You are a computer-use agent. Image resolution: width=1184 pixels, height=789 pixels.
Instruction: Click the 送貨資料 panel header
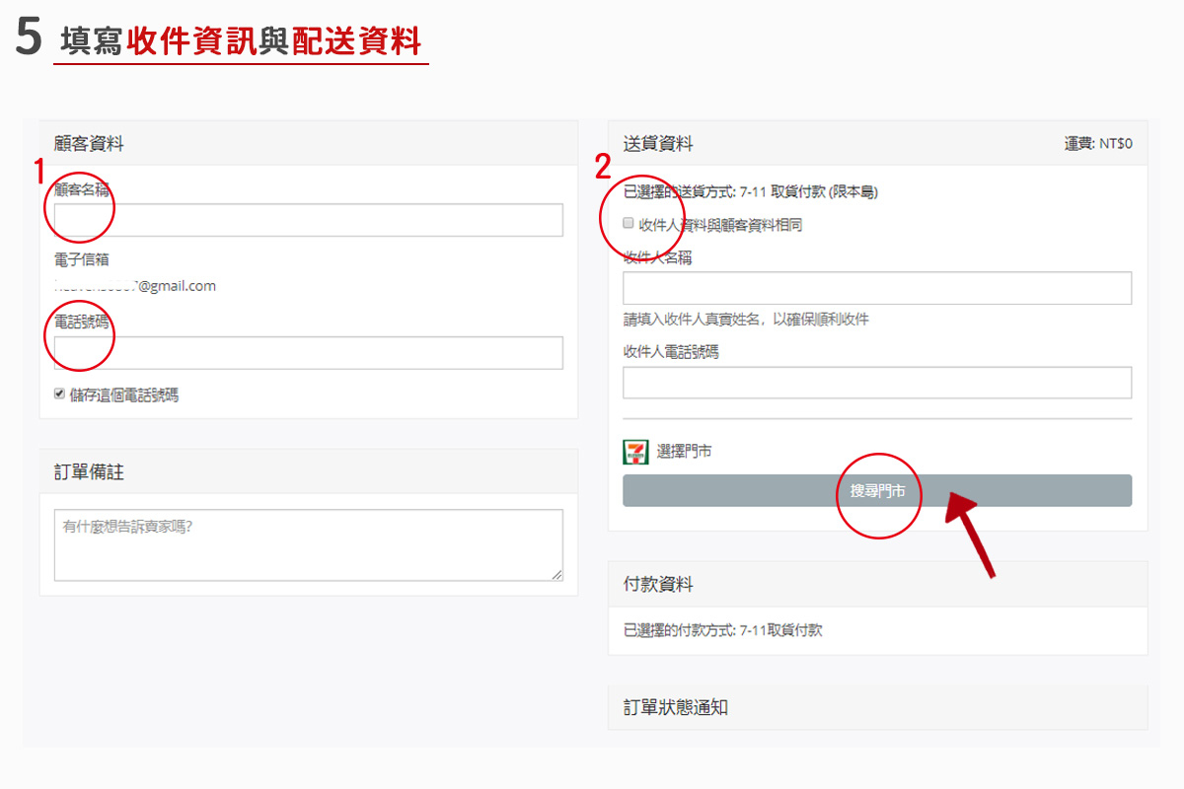click(658, 144)
